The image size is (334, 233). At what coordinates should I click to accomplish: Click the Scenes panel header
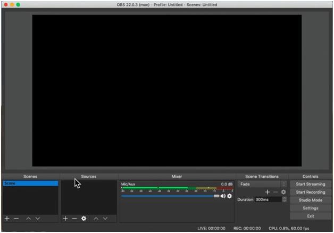click(x=30, y=176)
